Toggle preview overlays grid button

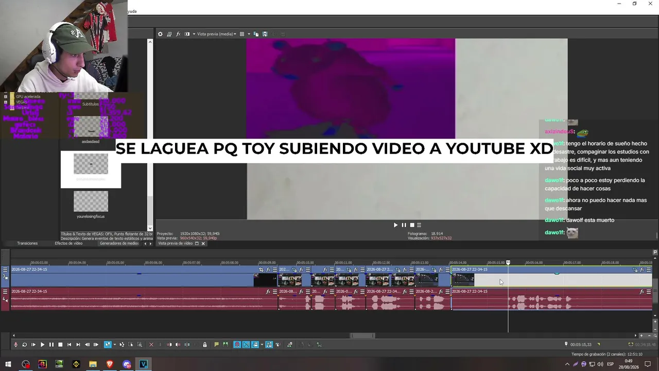(x=242, y=34)
